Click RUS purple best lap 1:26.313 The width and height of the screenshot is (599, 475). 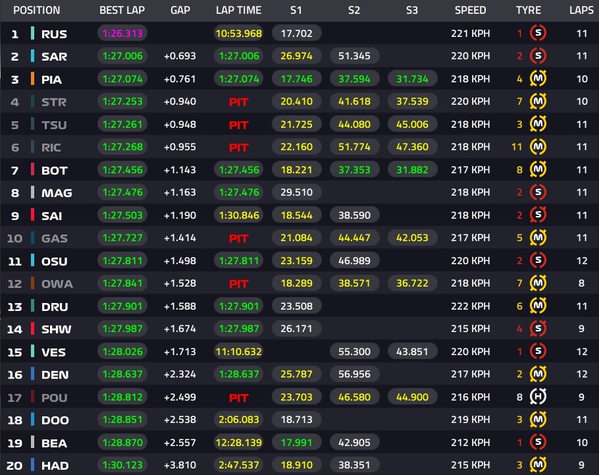(x=122, y=34)
